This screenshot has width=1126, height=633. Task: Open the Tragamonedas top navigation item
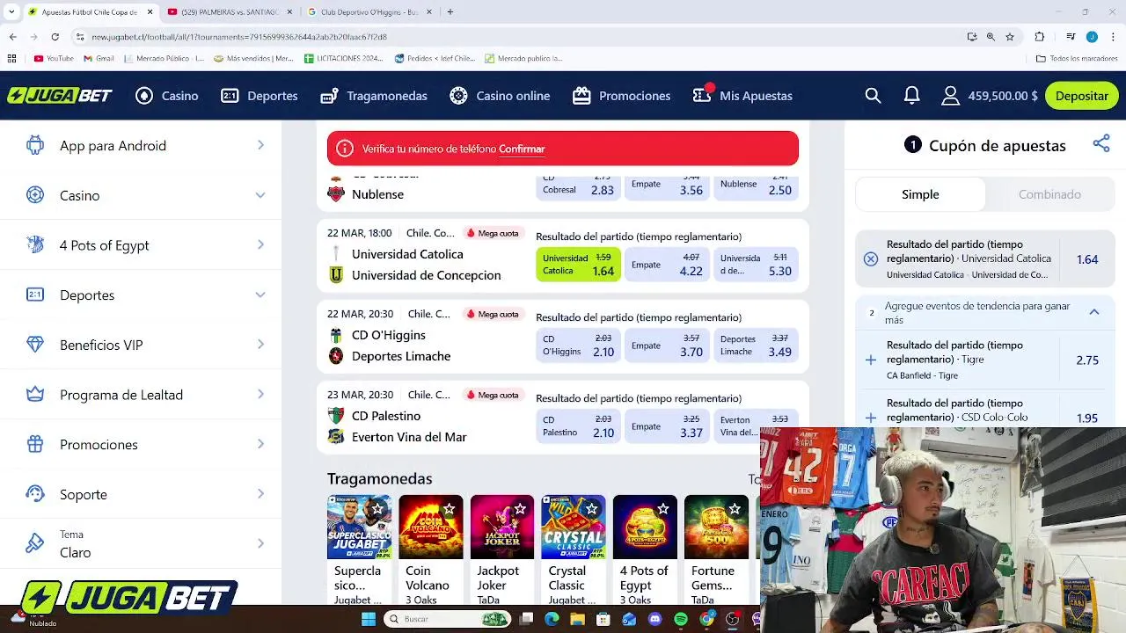coord(374,96)
